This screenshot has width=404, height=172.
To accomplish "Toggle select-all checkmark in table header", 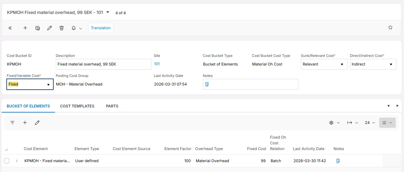I will point(7,149).
